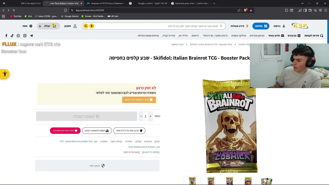Viewport: 329px width, 185px height.
Task: Open the Telegram icon
Action: pyautogui.click(x=31, y=36)
